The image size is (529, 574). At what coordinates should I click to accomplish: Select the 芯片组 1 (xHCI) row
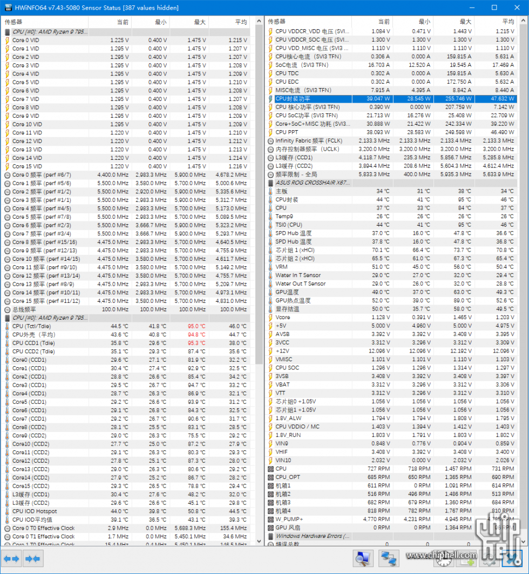[x=391, y=250]
